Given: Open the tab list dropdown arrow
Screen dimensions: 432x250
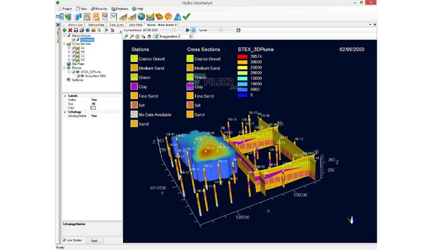Looking at the screenshot, I should (370, 24).
